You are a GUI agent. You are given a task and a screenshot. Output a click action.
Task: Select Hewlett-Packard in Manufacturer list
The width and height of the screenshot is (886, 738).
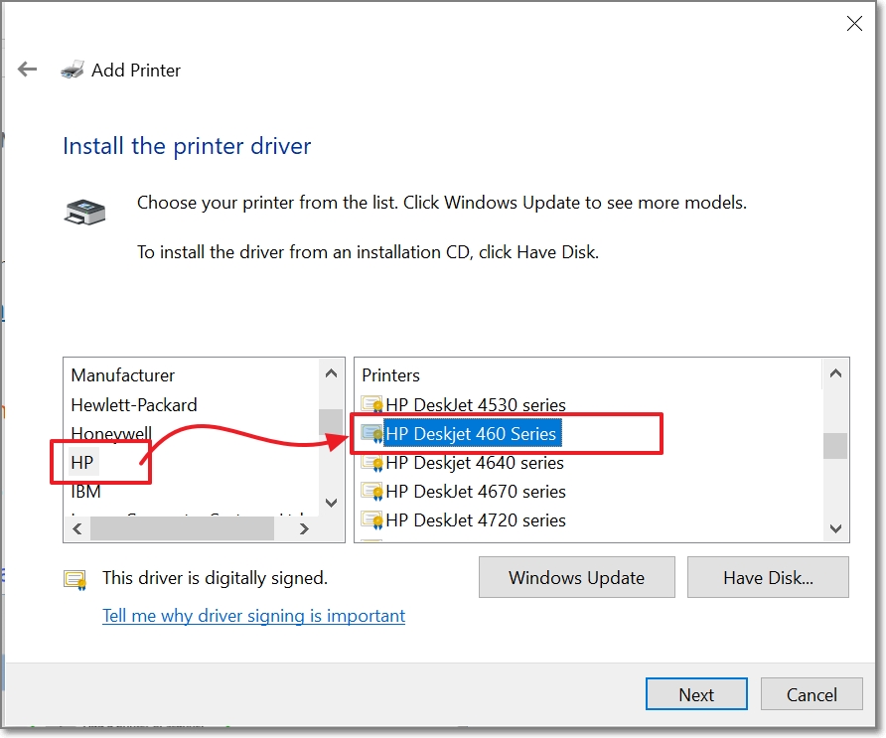click(134, 404)
